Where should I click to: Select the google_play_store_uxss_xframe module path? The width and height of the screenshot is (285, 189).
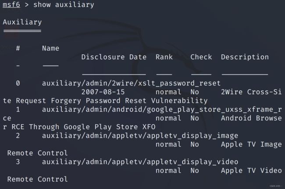click(x=162, y=110)
